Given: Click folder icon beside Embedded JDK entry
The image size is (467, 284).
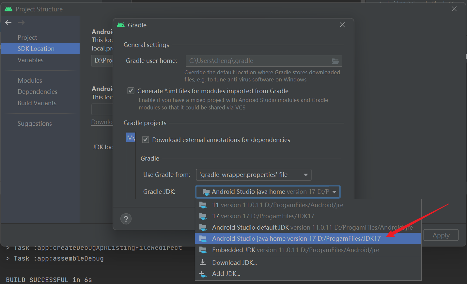Looking at the screenshot, I should tap(203, 250).
